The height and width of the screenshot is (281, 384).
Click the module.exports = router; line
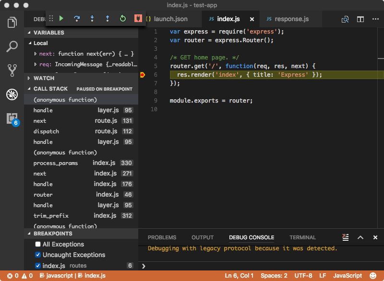click(211, 101)
